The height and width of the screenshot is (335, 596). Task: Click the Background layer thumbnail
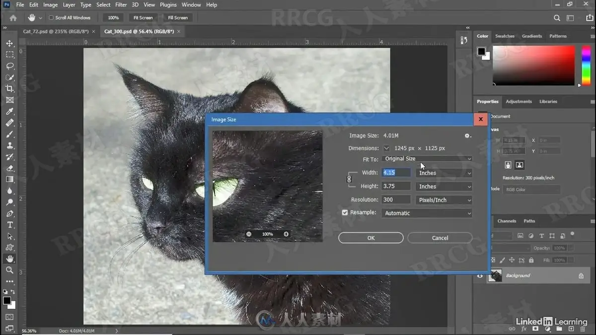pyautogui.click(x=495, y=276)
